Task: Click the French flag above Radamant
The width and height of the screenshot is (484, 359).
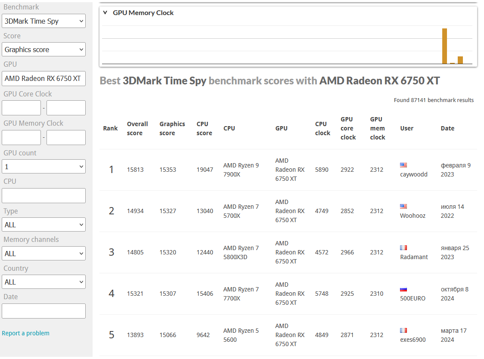Action: 403,248
